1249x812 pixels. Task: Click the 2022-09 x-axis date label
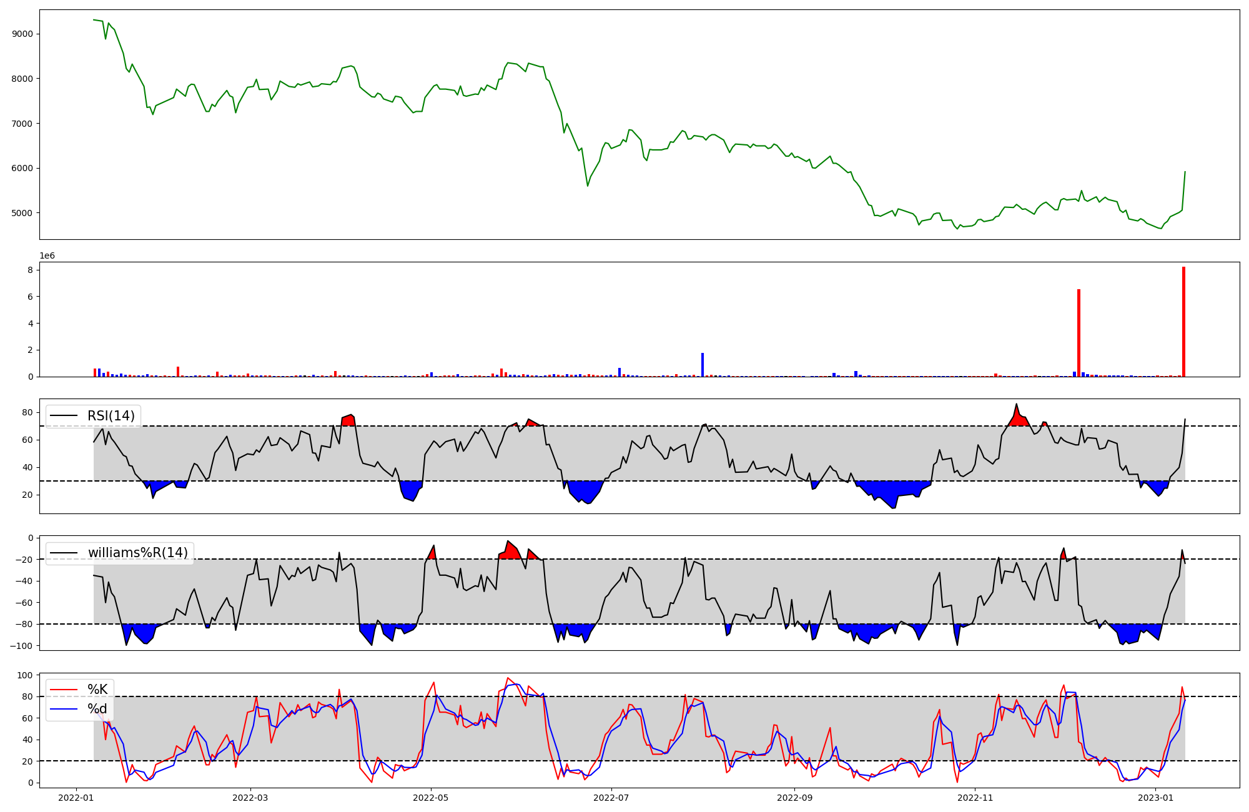pos(795,798)
